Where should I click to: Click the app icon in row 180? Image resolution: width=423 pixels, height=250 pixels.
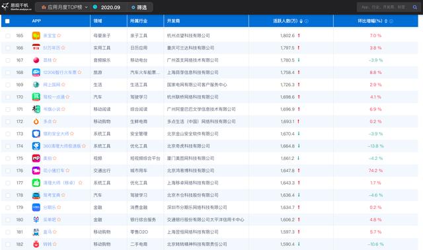point(36,220)
